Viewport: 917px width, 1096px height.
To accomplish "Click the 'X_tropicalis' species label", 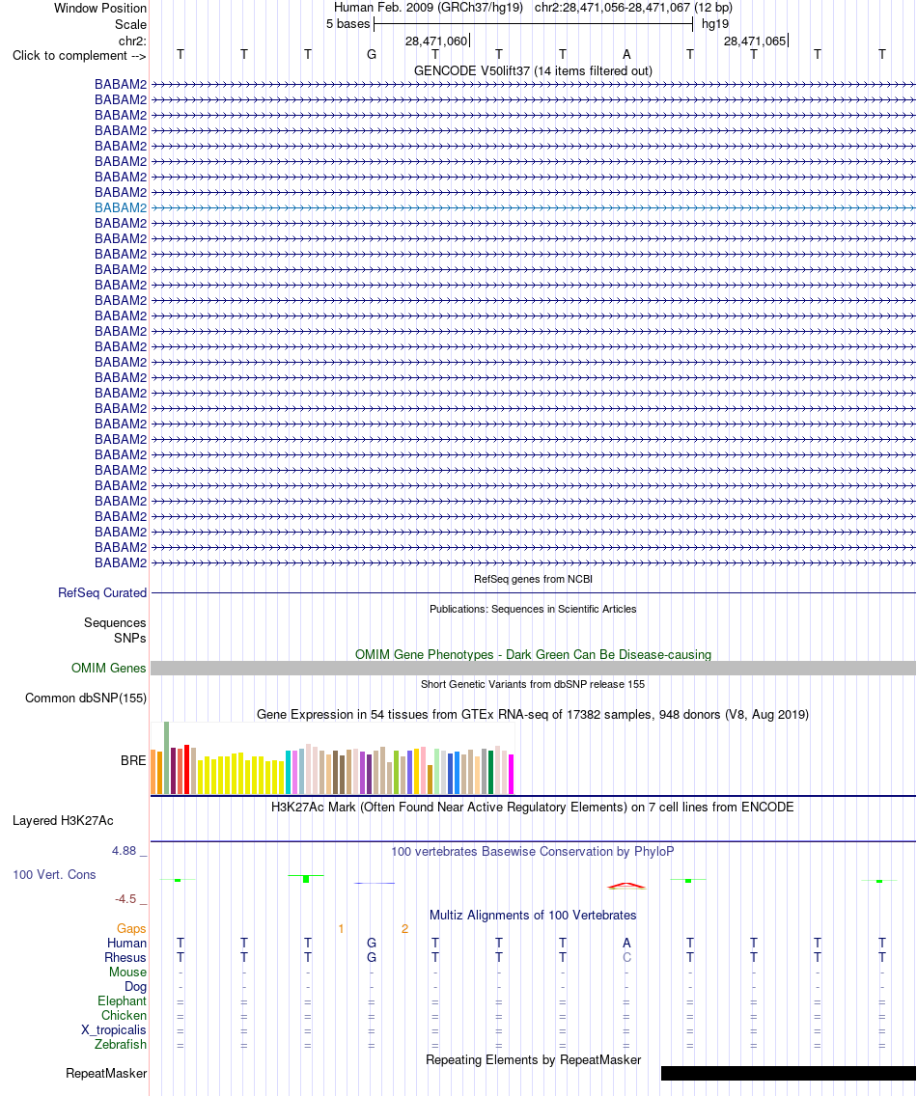I will click(x=114, y=1030).
